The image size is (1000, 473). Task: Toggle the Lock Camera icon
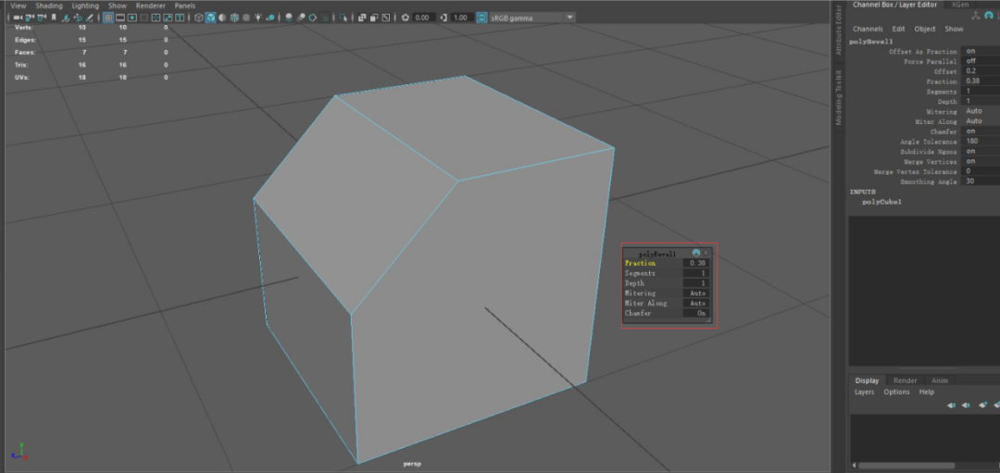[30, 18]
